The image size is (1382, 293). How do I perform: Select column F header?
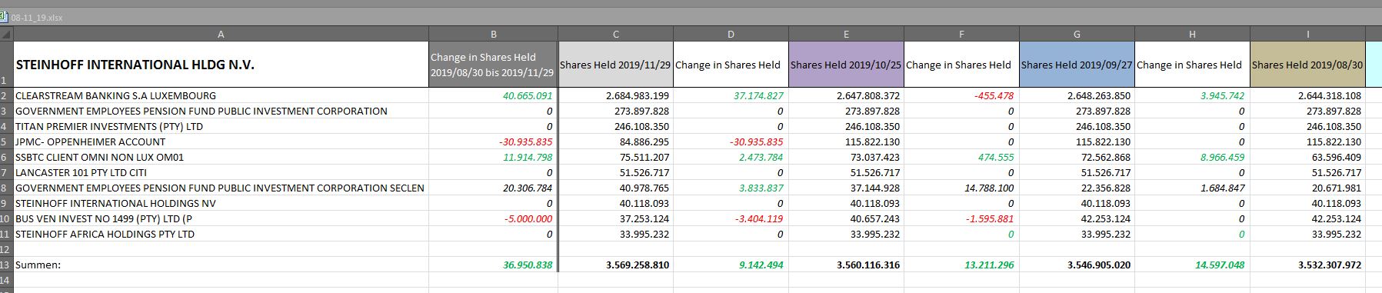(x=961, y=34)
